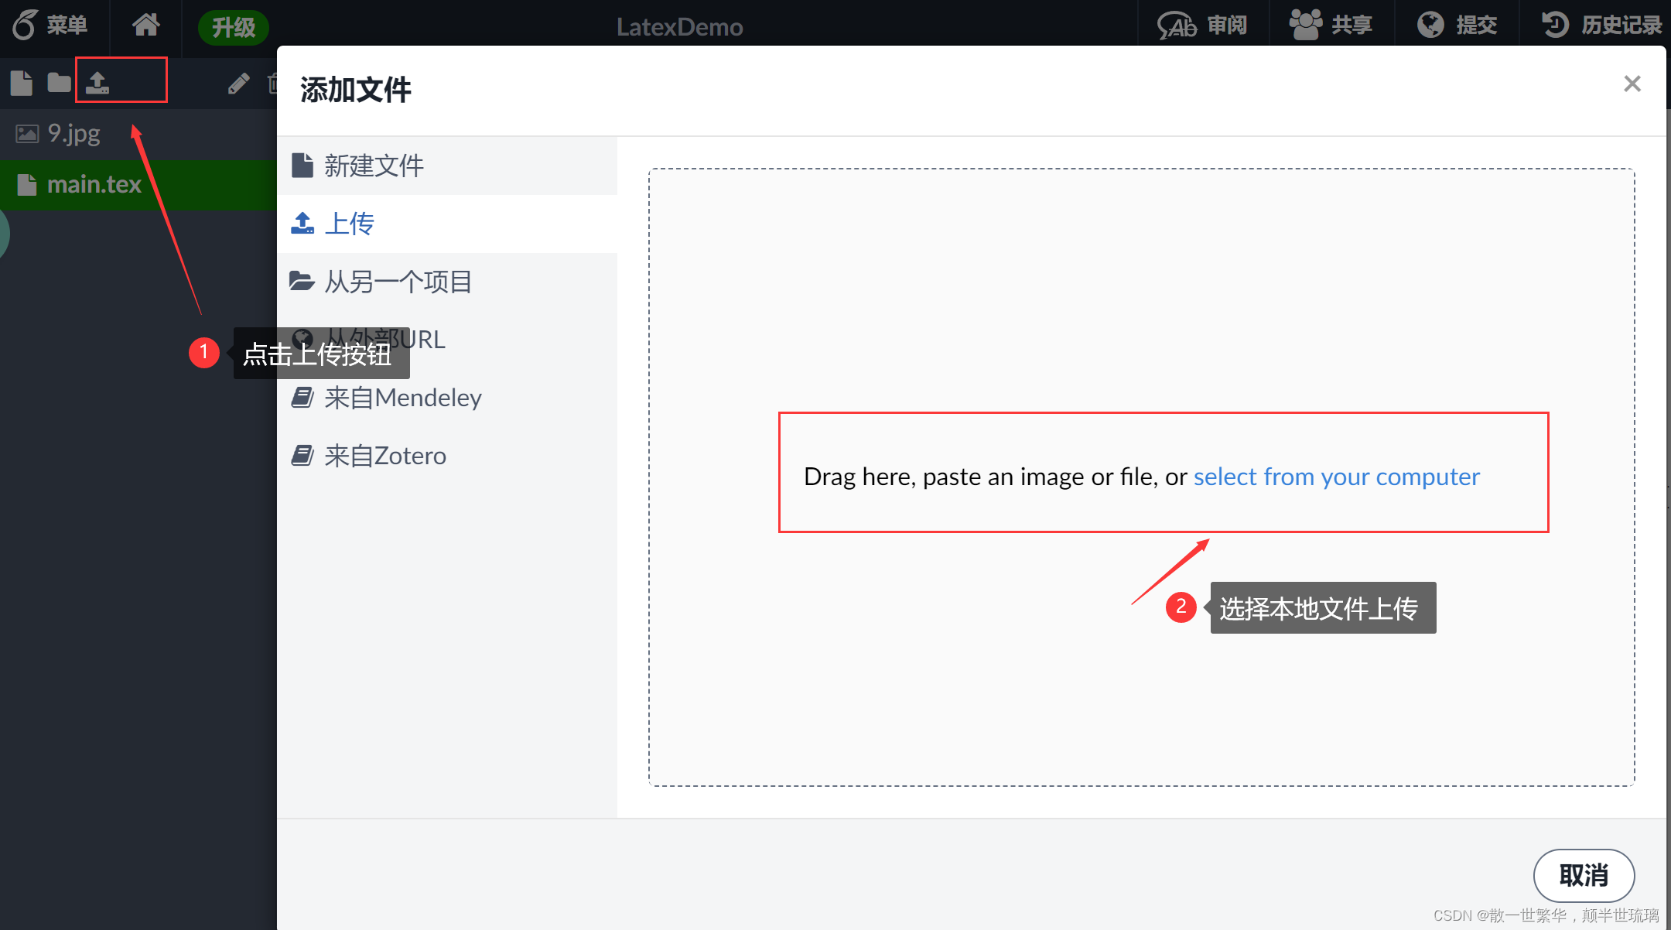This screenshot has width=1671, height=930.
Task: Select 上传 tab in dialog sidebar
Action: tap(349, 224)
